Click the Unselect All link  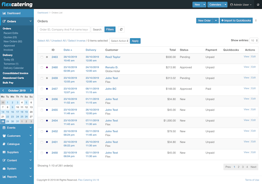coord(59,41)
